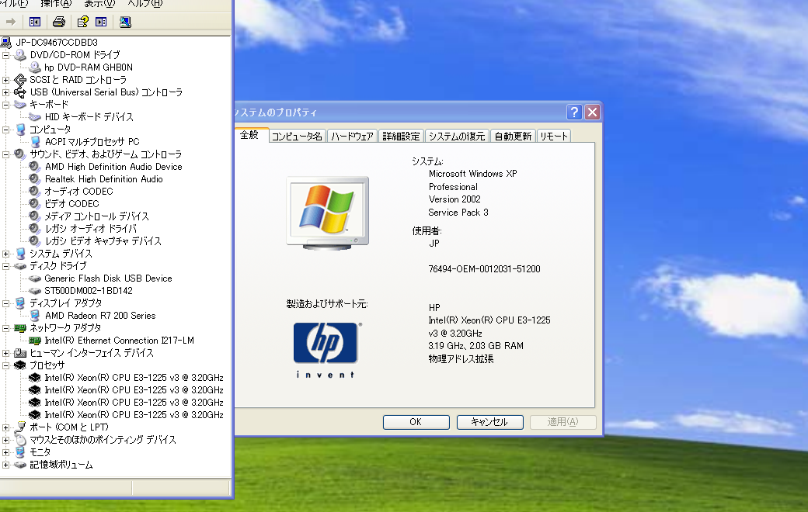808x512 pixels.
Task: Select the disk drives category icon
Action: tap(20, 266)
